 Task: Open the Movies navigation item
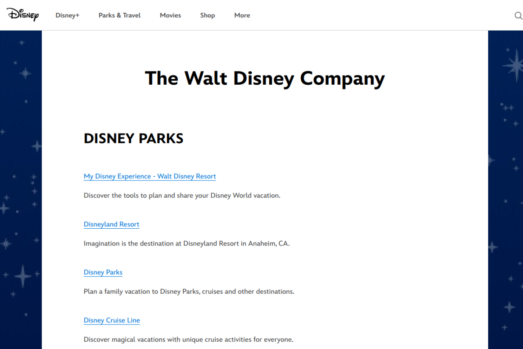pos(170,15)
